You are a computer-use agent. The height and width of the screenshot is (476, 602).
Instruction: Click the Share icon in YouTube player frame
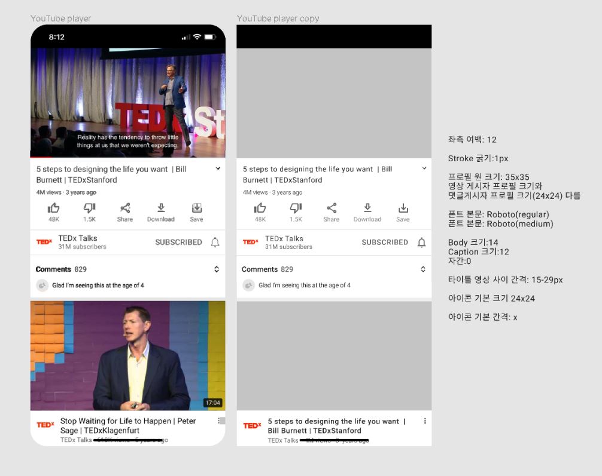click(x=125, y=208)
